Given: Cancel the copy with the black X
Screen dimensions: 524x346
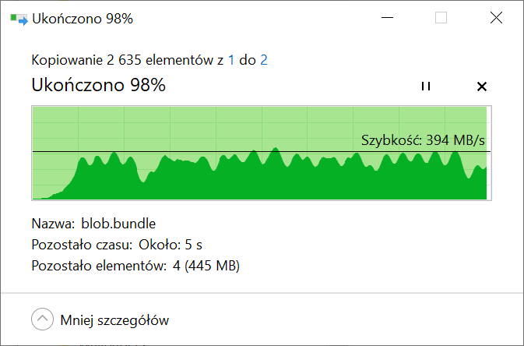Looking at the screenshot, I should (x=481, y=86).
